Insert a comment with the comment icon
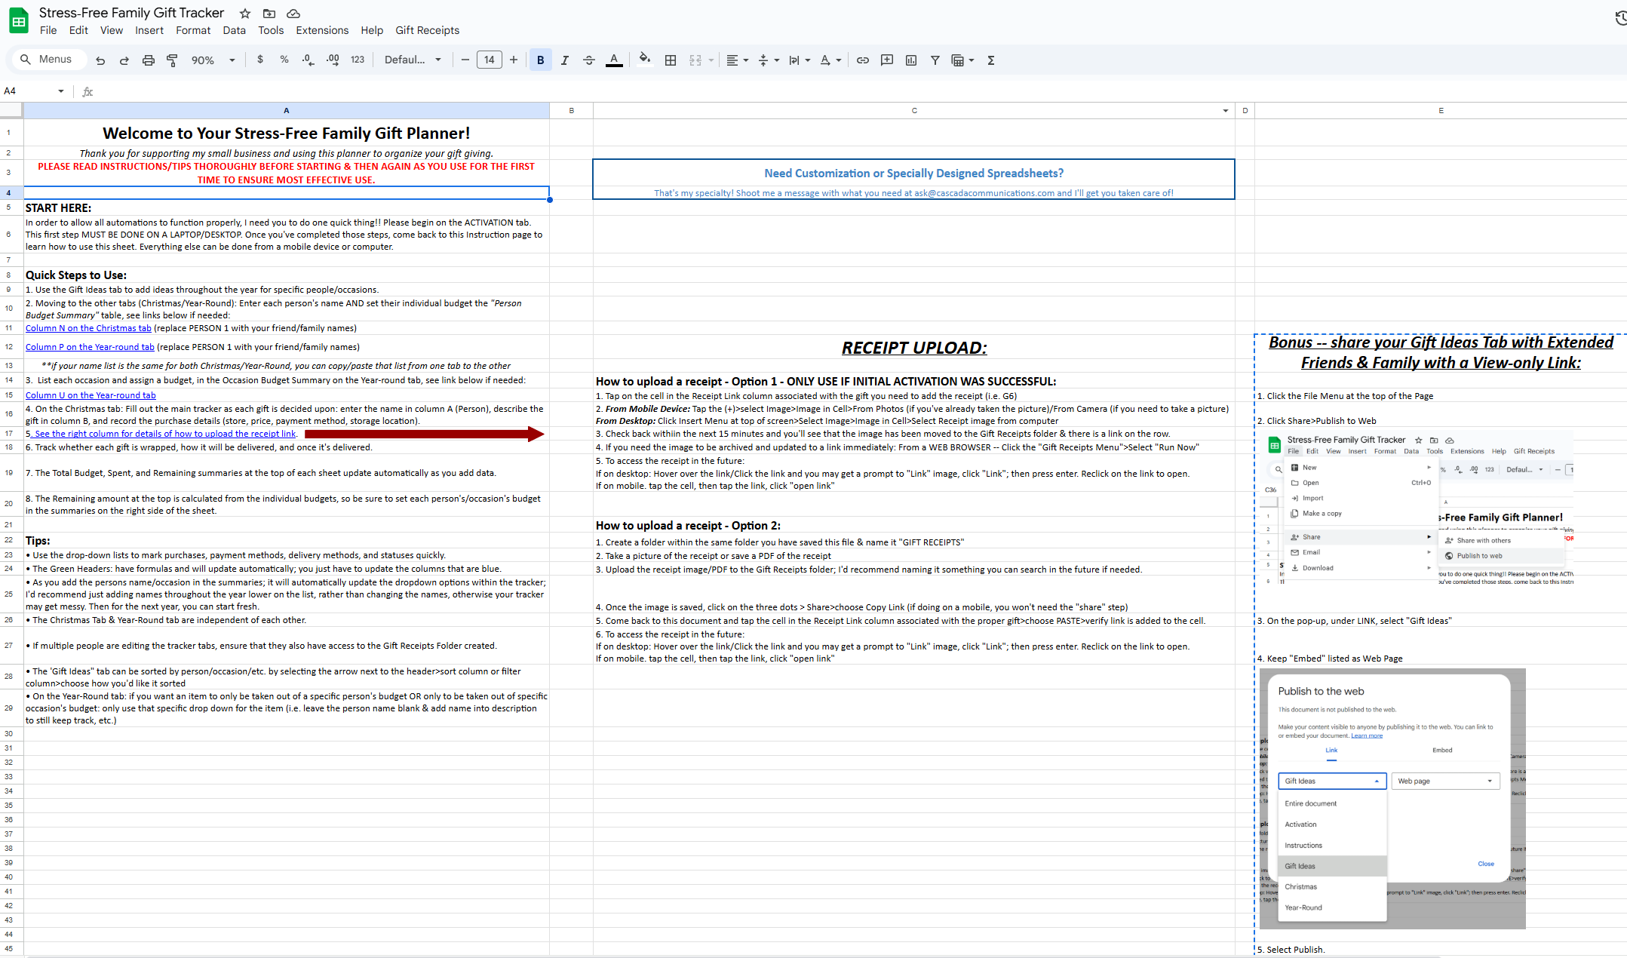 [887, 60]
